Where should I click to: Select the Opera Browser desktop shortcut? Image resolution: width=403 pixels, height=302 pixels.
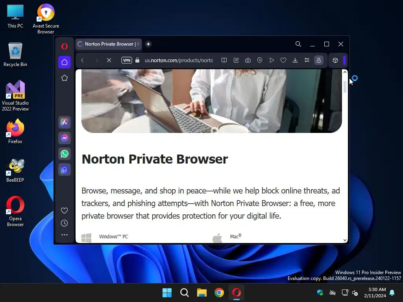pos(15,211)
